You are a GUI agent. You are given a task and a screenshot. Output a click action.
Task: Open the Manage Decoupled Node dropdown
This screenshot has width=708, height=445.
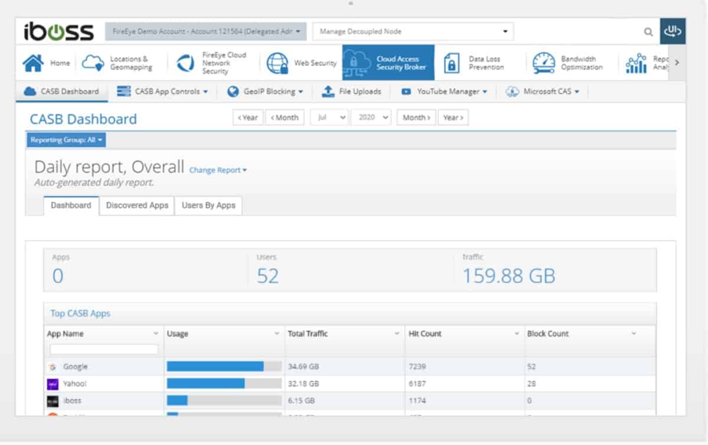pyautogui.click(x=413, y=31)
